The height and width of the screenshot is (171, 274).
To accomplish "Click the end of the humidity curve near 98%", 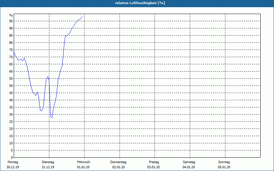I will click(x=82, y=17).
